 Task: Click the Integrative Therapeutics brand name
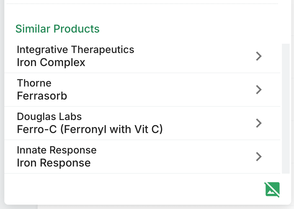click(76, 50)
